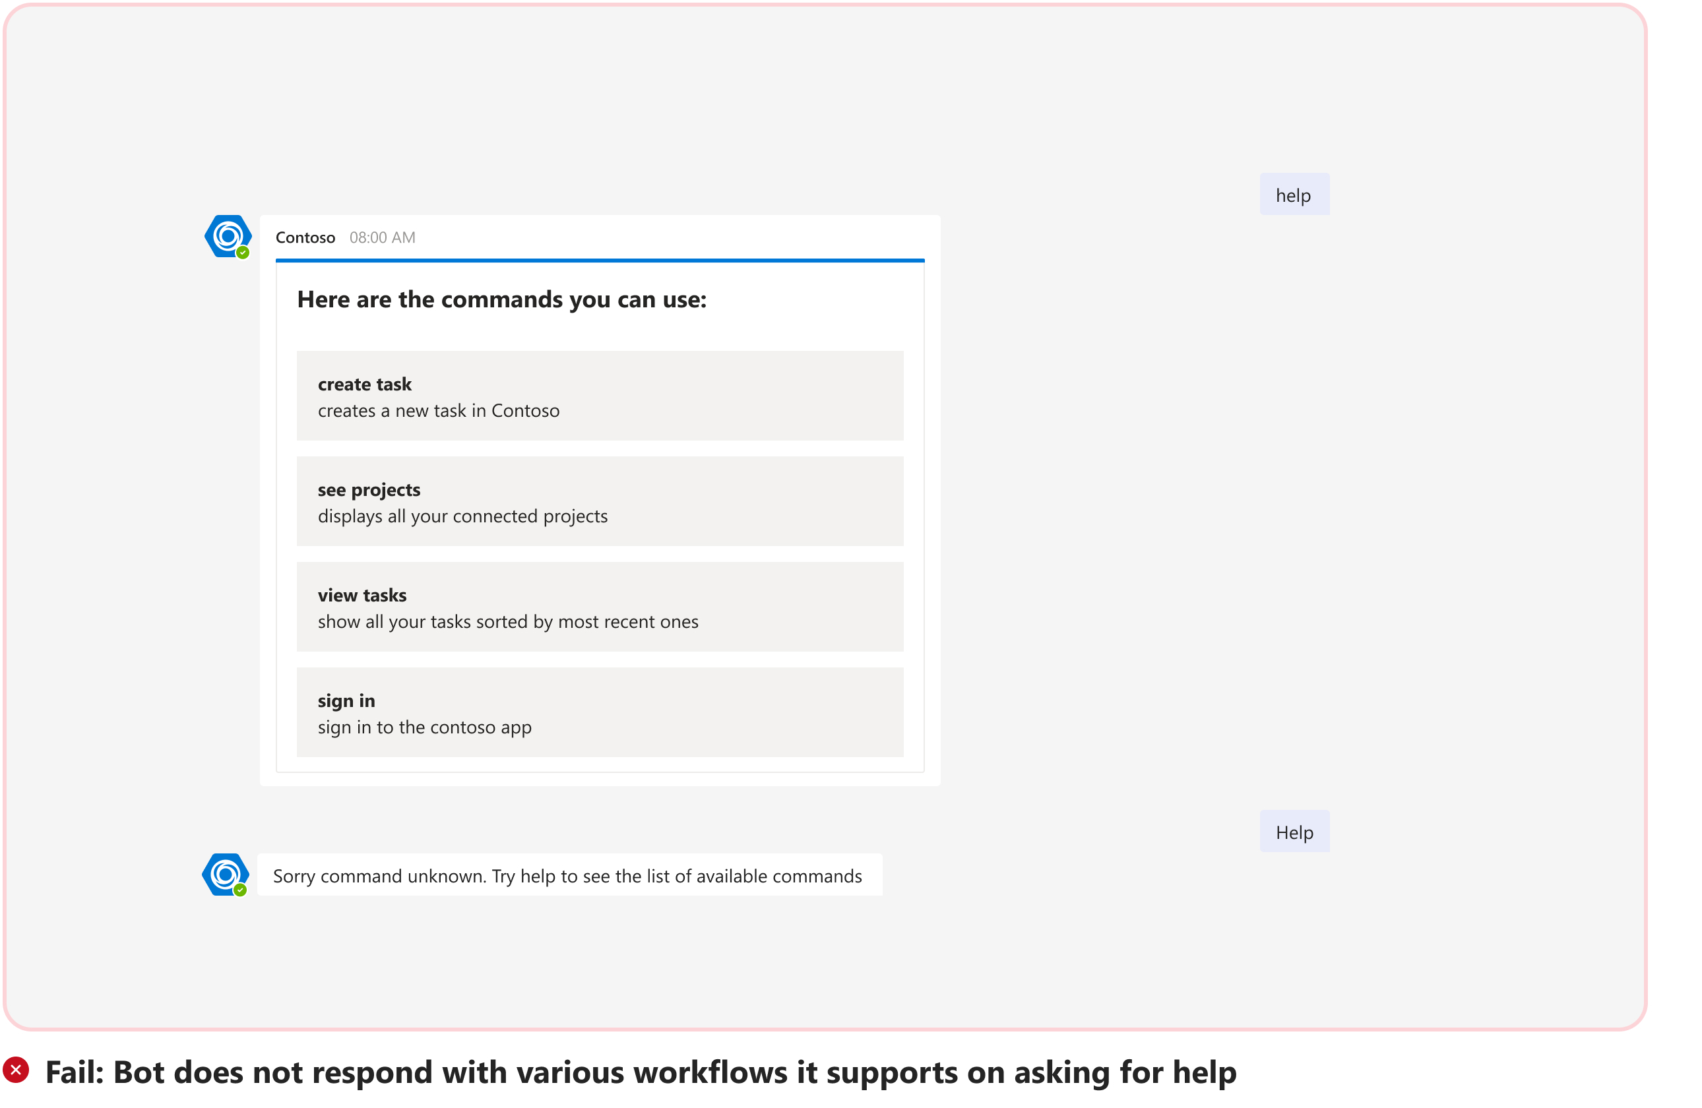
Task: Click the 'Here are the commands you can use:' heading
Action: coord(502,299)
